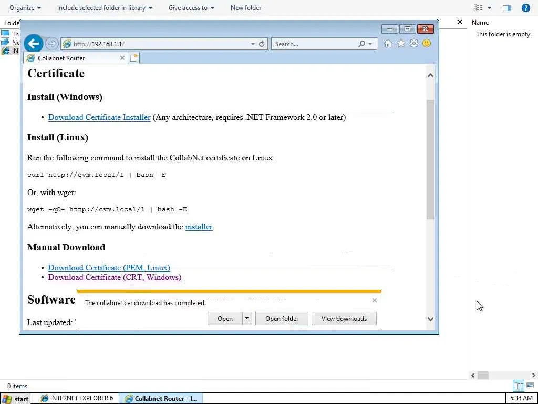Select the curl command text line

point(97,175)
